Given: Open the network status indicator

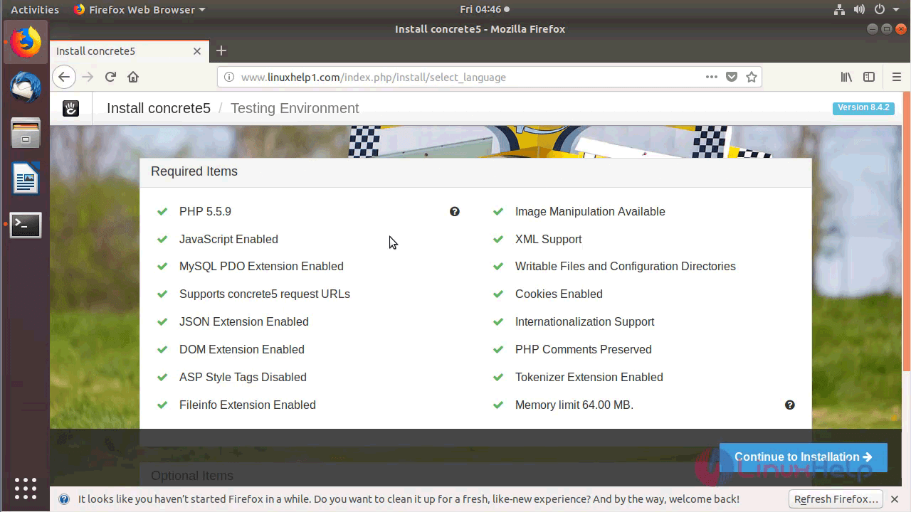Looking at the screenshot, I should 838,9.
